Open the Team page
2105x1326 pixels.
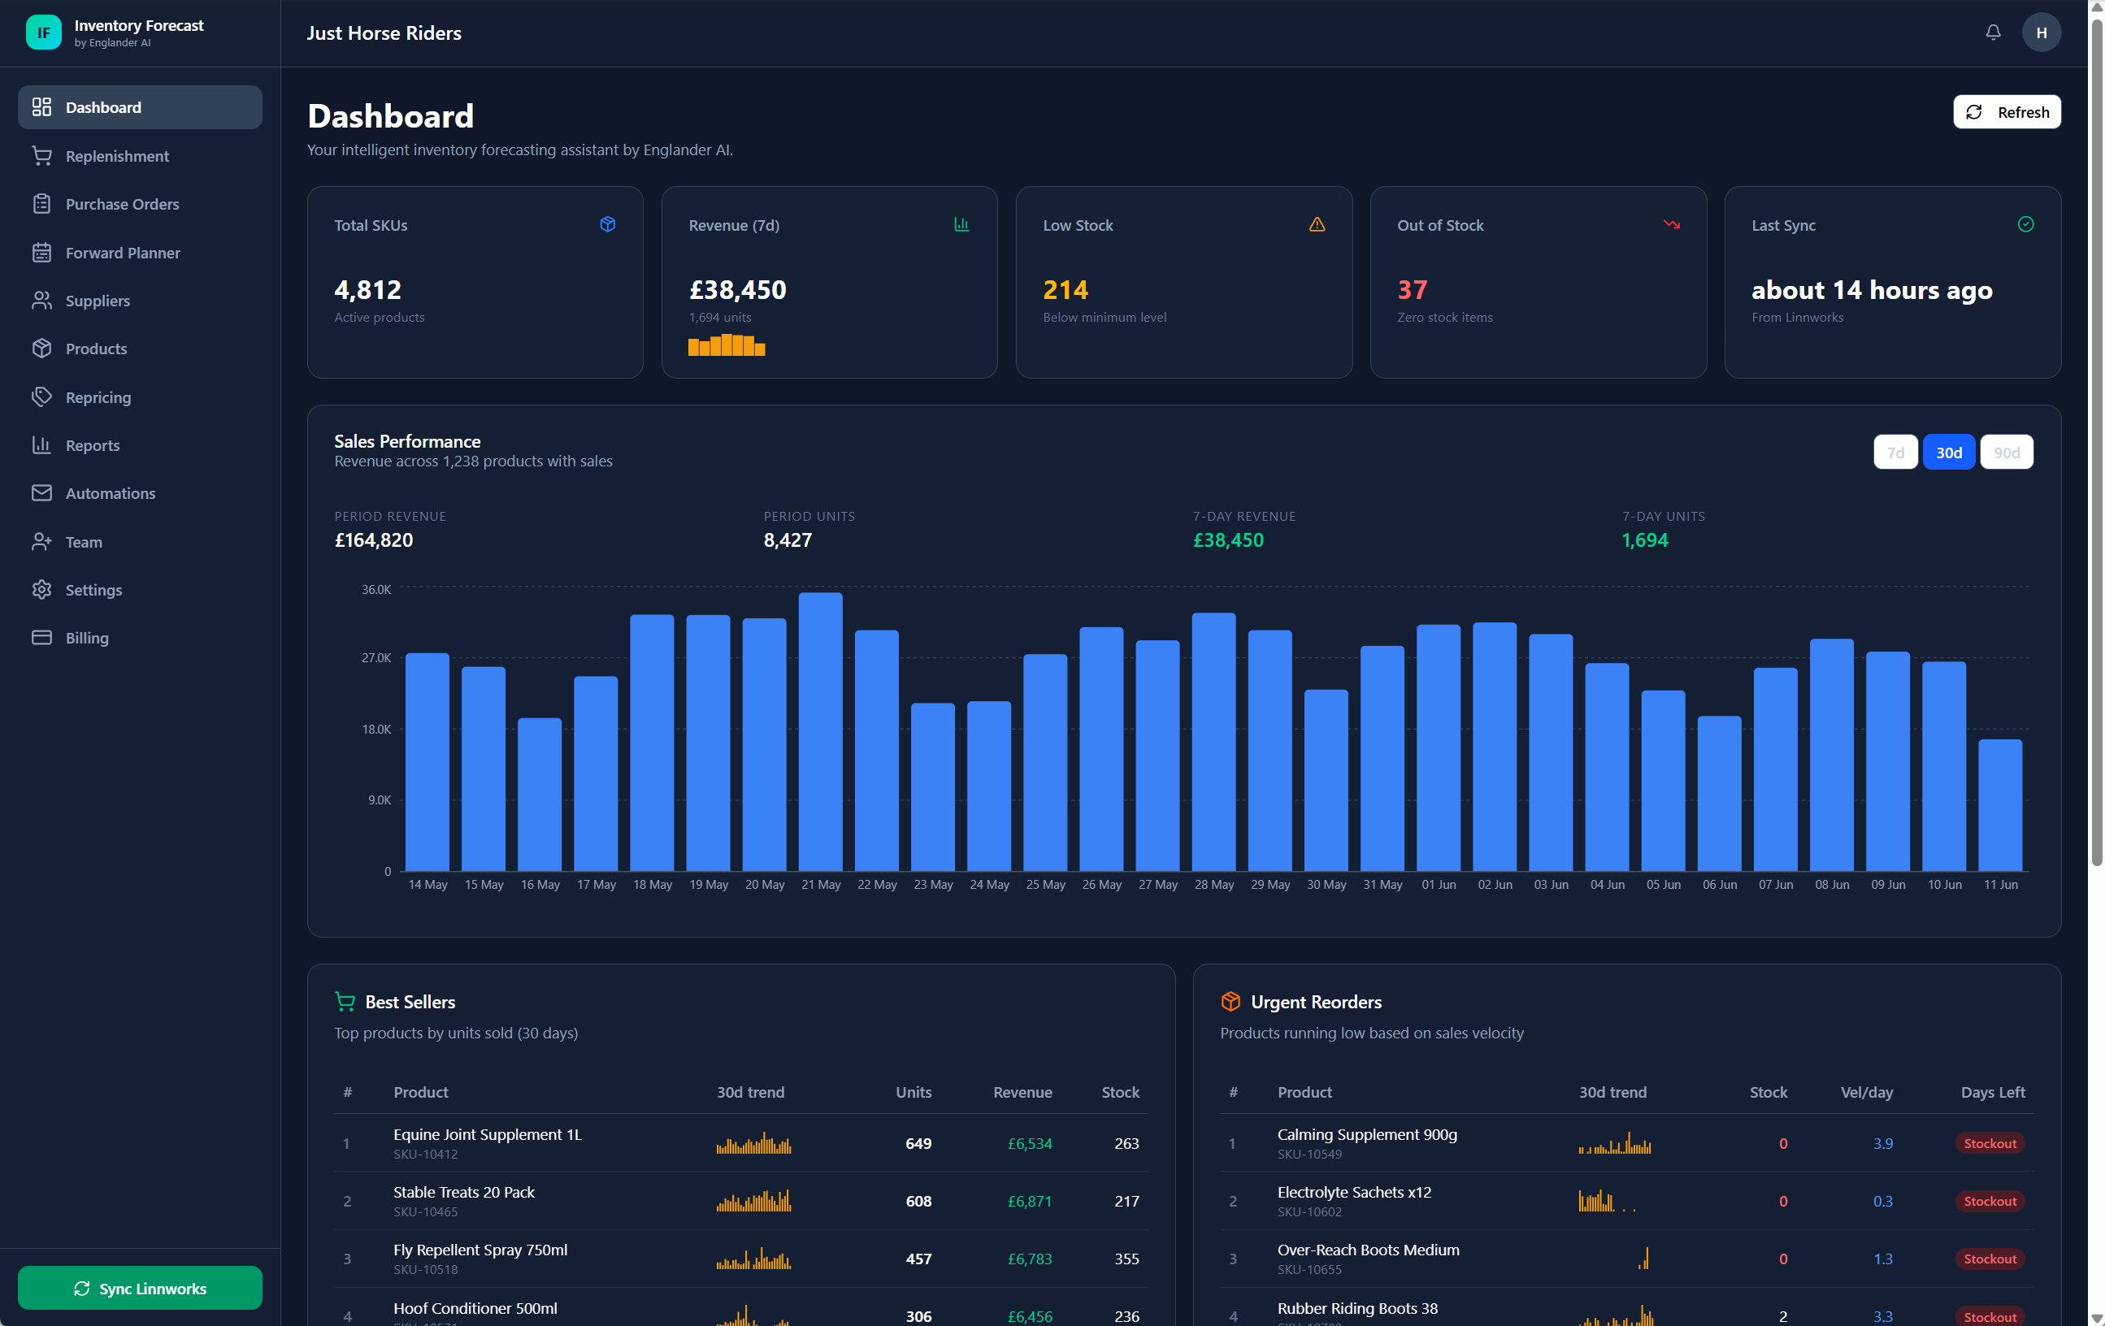tap(140, 542)
